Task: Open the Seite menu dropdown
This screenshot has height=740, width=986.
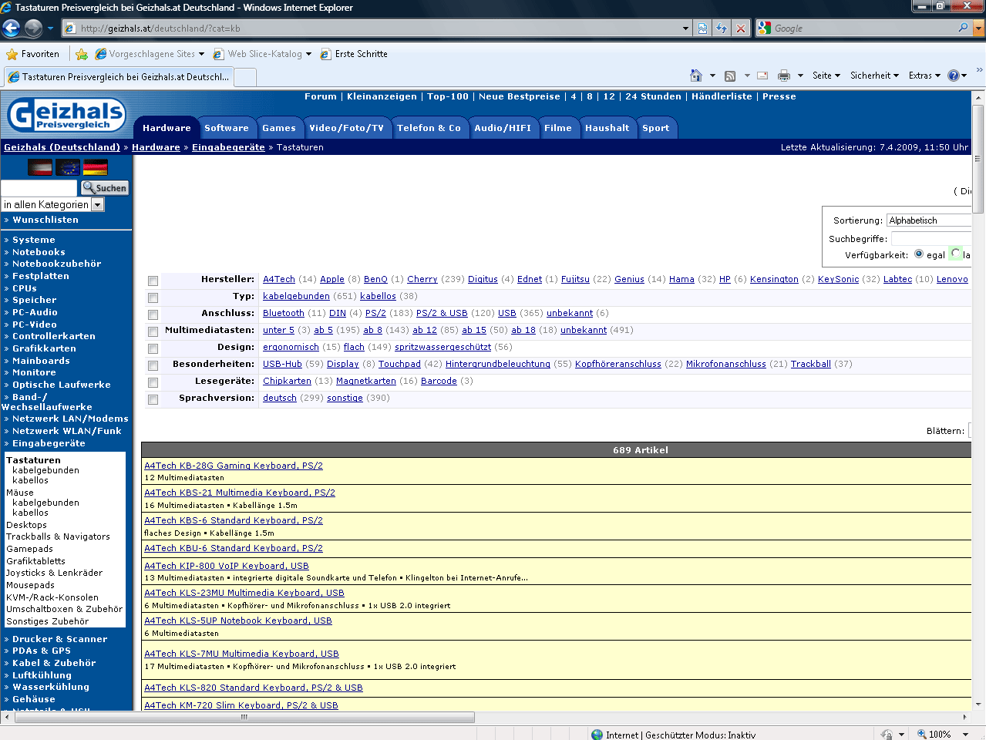Action: click(826, 76)
